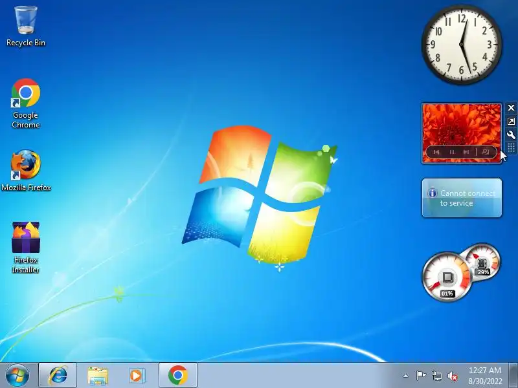
Task: Click the date 8/30/2022 in the tray
Action: 485,381
